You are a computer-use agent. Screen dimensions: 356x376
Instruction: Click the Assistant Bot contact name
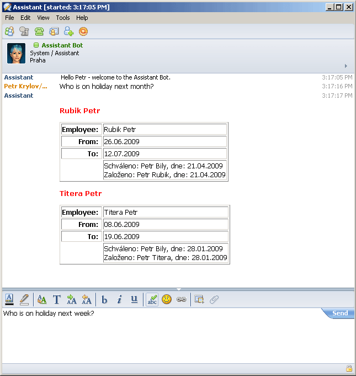(x=62, y=45)
